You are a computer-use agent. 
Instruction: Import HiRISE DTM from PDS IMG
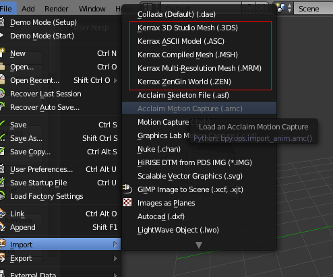(x=199, y=162)
